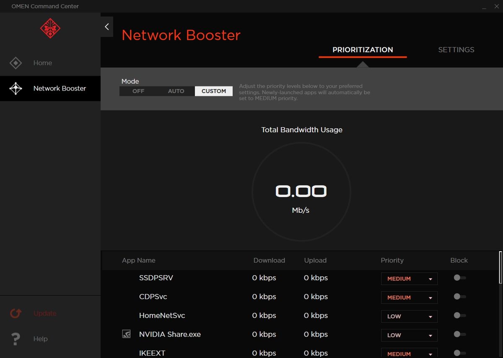Click the NVIDIA Share app icon
503x358 pixels.
pos(126,334)
